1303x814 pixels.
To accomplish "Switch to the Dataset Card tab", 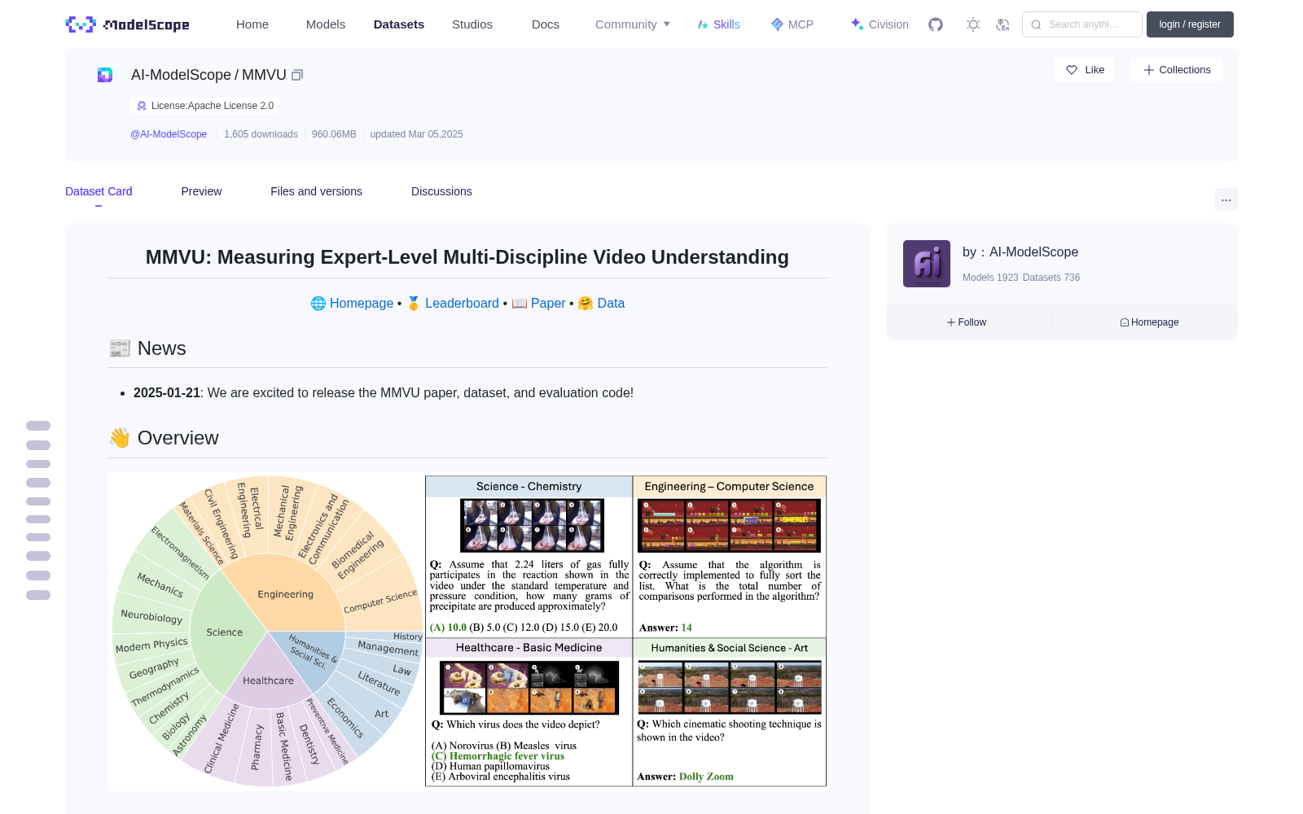I will (x=99, y=191).
